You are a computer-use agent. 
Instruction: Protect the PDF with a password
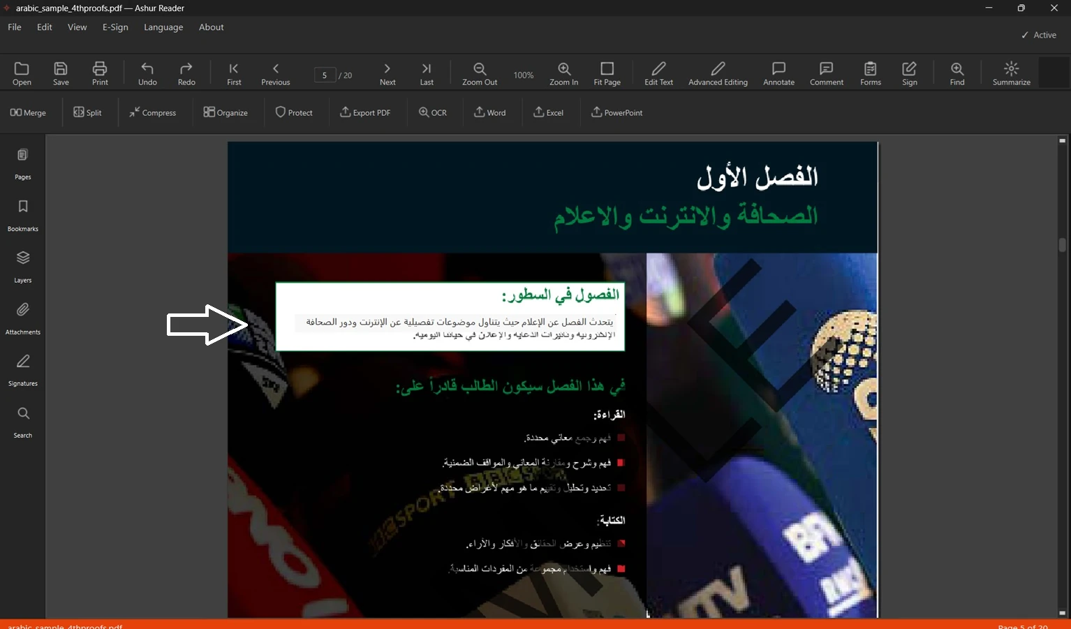[x=294, y=112]
